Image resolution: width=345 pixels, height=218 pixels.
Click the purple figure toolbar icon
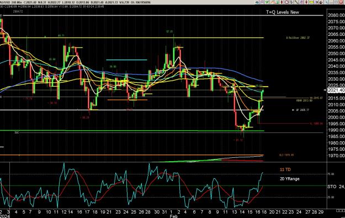301,2
